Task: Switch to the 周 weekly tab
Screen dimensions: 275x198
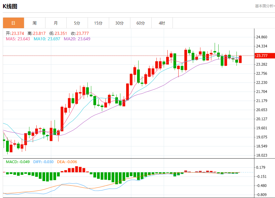Action: pyautogui.click(x=35, y=23)
